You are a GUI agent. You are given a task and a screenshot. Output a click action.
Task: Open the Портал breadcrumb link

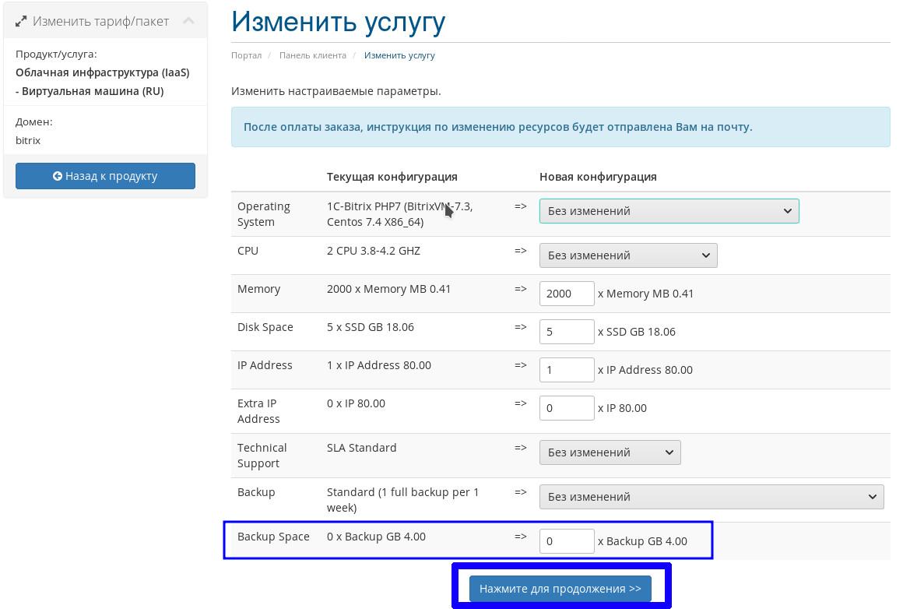click(246, 55)
